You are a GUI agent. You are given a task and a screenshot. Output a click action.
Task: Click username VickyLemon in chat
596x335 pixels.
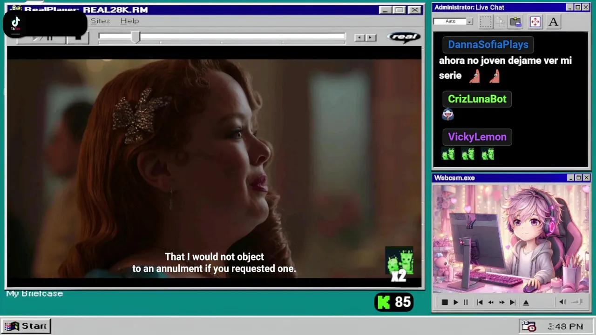tap(477, 137)
